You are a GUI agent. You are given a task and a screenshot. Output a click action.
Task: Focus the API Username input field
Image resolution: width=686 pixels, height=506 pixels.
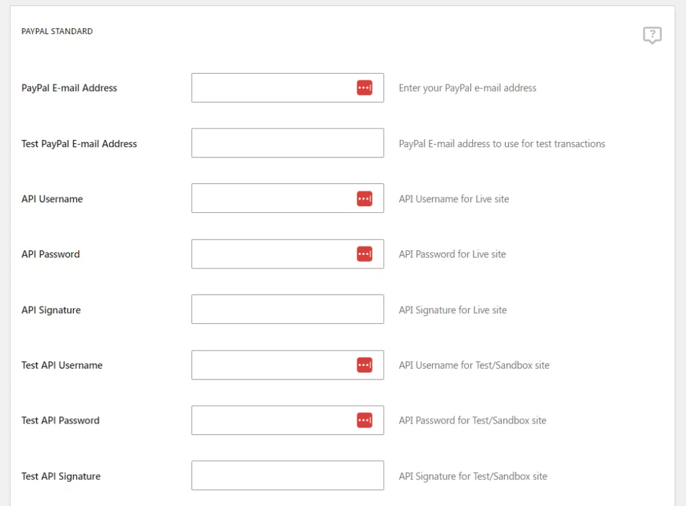[x=287, y=198]
